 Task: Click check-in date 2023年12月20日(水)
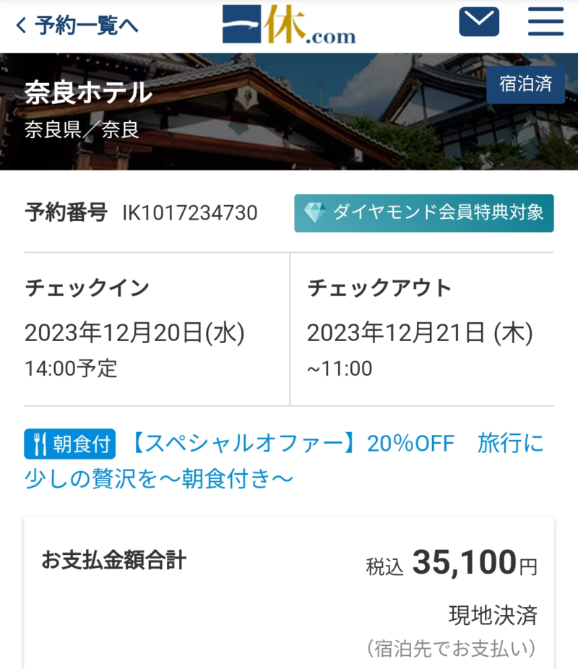coord(134,333)
